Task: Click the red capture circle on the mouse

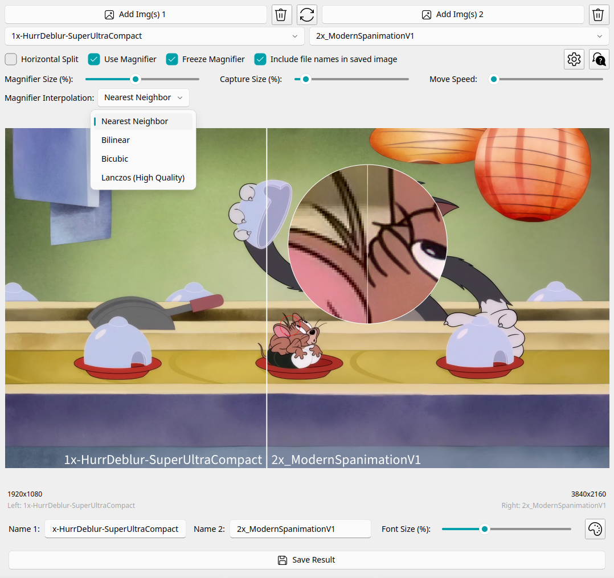Action: [290, 325]
